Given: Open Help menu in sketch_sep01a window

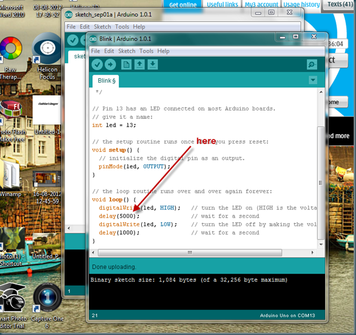Looking at the screenshot, I should click(x=139, y=27).
